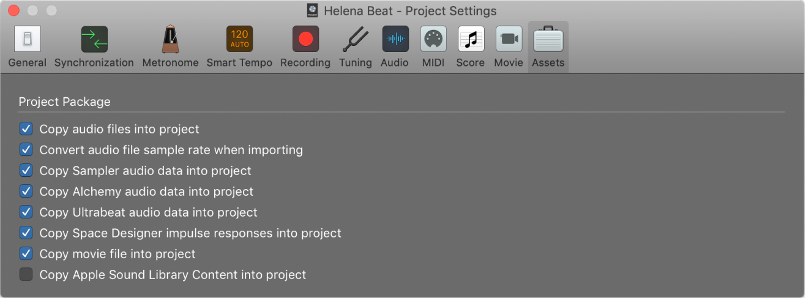Viewport: 806px width, 298px height.
Task: Disable Copy Space Designer impulse responses
Action: [x=26, y=233]
